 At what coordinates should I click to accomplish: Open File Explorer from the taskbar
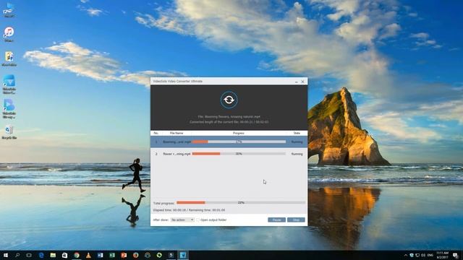click(x=53, y=255)
